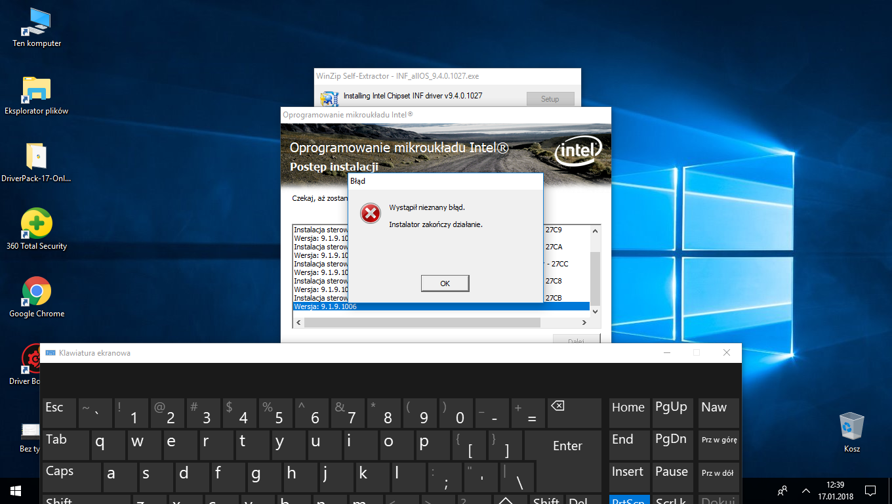The height and width of the screenshot is (504, 892).
Task: Tap the u key on on-screen keyboard
Action: (x=324, y=446)
